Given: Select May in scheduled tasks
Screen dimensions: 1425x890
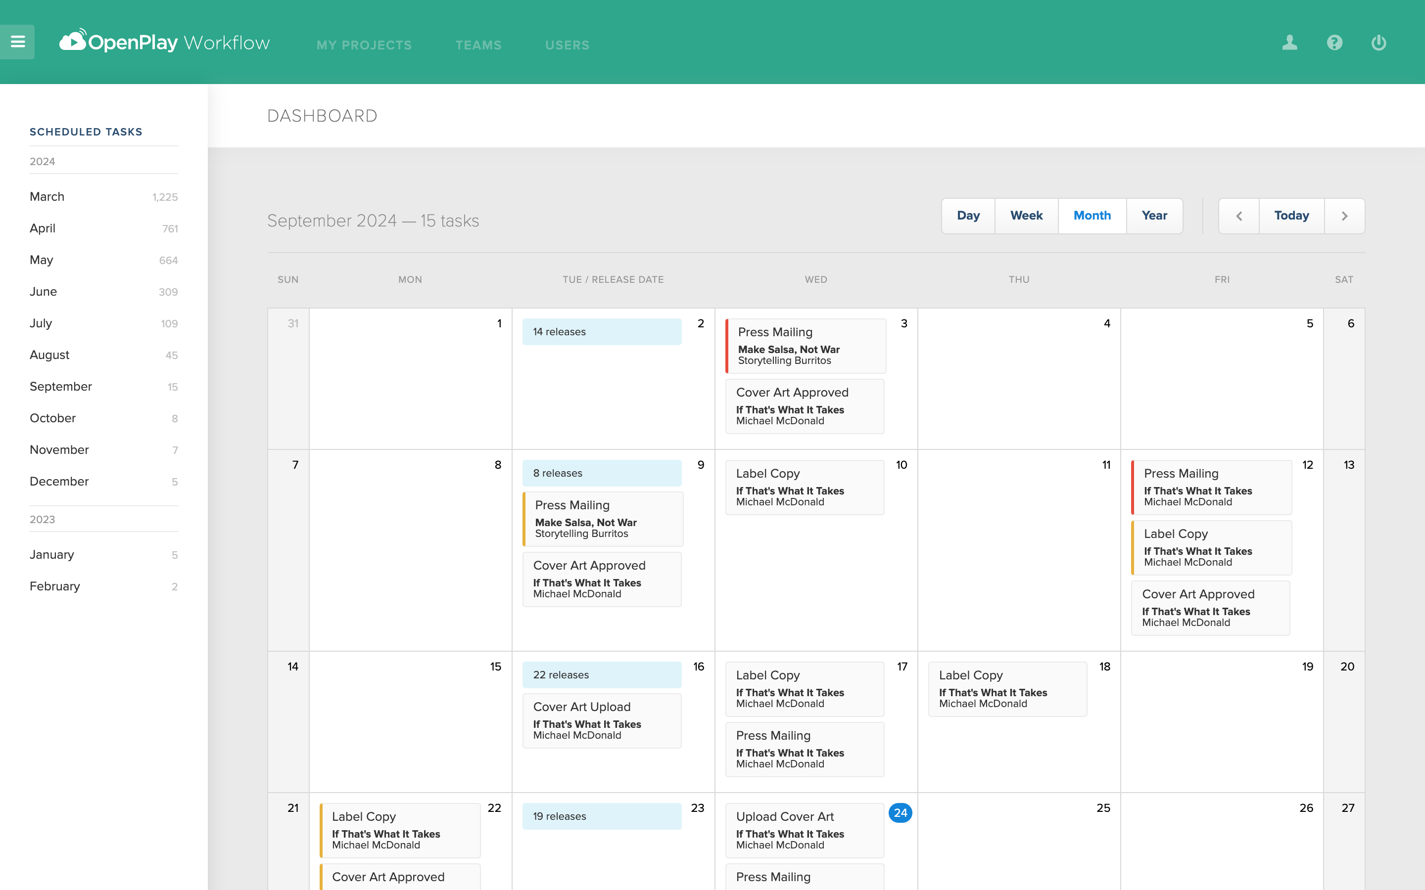Looking at the screenshot, I should click(103, 260).
